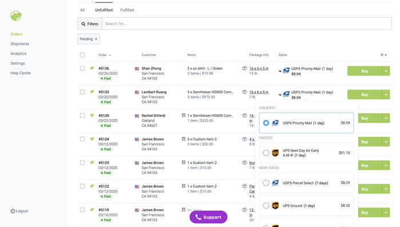Go to Shipments page
The height and width of the screenshot is (227, 400).
(19, 44)
